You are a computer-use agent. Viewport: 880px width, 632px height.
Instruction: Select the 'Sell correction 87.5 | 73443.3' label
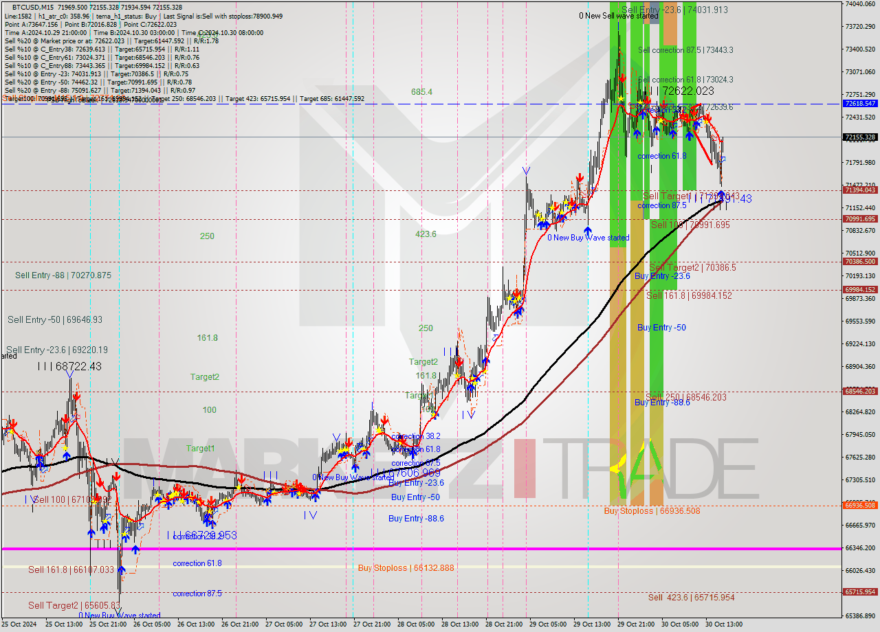click(x=685, y=50)
